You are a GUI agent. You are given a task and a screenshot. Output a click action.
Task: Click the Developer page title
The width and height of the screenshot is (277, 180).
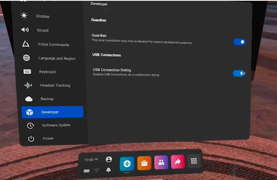(x=99, y=4)
